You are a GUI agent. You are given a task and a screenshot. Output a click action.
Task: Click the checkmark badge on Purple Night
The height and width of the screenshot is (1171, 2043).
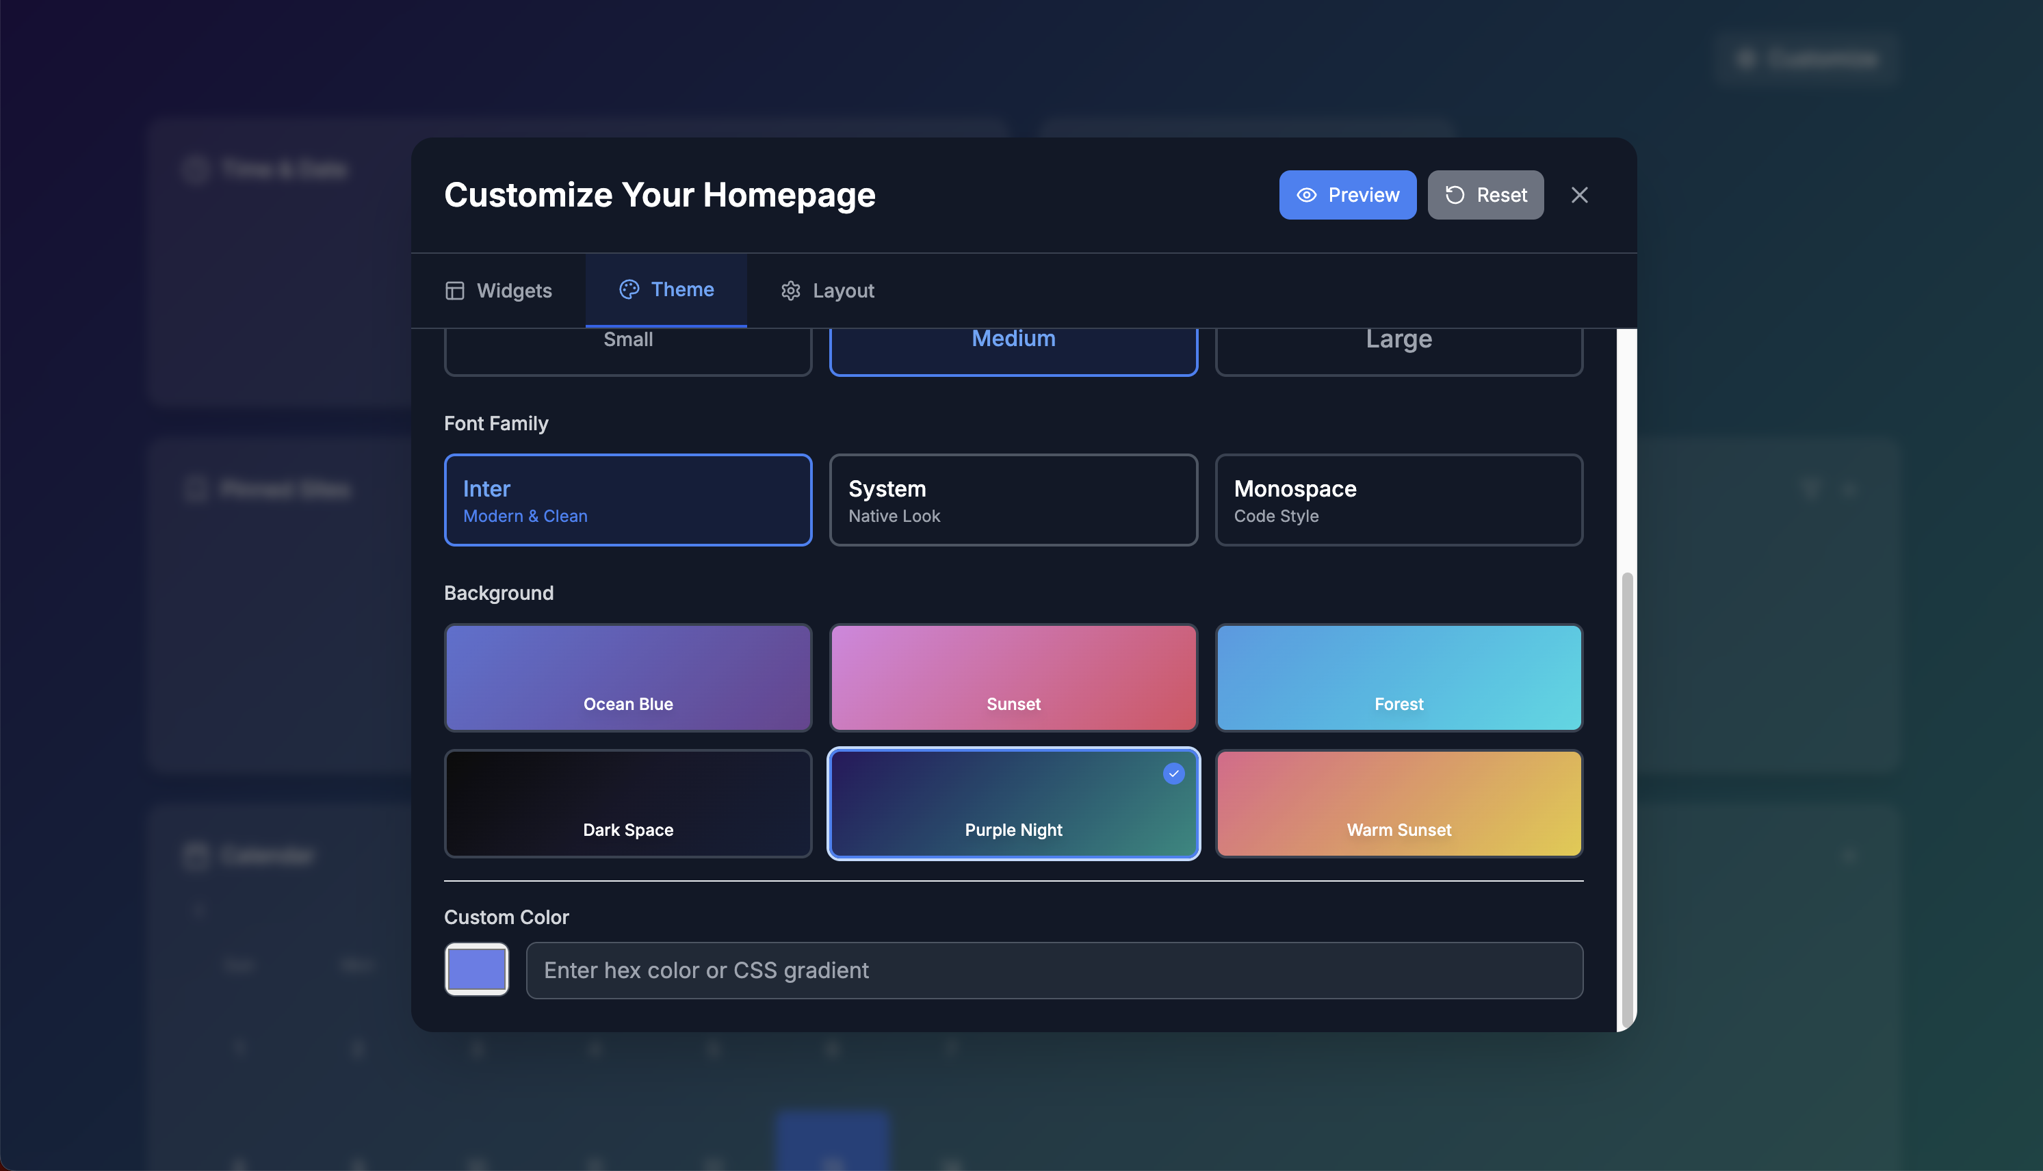[1173, 774]
